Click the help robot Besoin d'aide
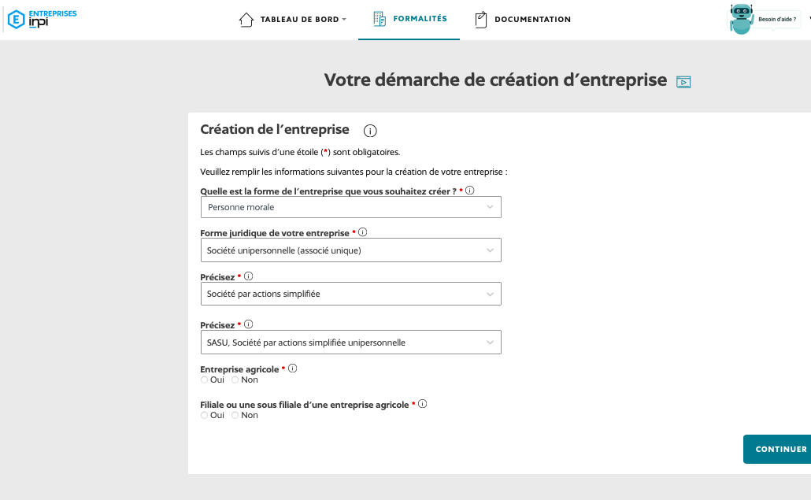Viewport: 811px width, 500px height. [x=764, y=19]
